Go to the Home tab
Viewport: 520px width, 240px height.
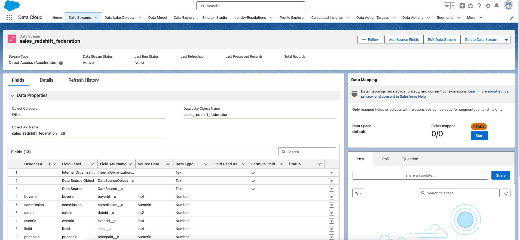[57, 18]
